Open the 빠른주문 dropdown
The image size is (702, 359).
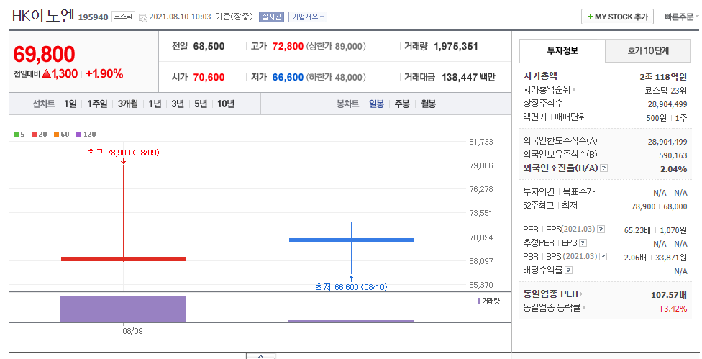coord(681,17)
